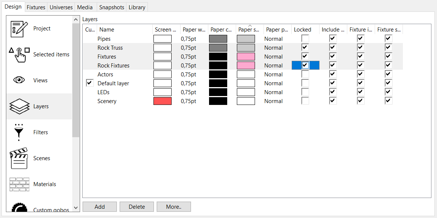This screenshot has width=437, height=218.
Task: Sort by Paper s... column header
Action: point(249,30)
